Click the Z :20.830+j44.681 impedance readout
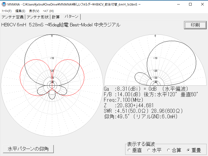 [129, 105]
